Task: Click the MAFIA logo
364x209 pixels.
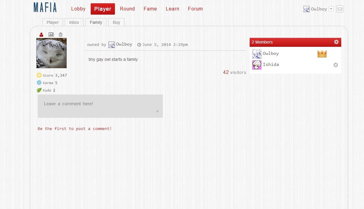Action: [x=45, y=7]
